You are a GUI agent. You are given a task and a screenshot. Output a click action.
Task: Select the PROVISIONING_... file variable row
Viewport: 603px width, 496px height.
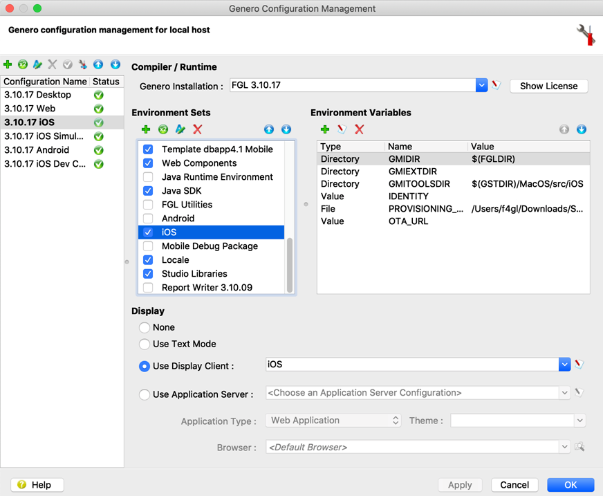(454, 208)
